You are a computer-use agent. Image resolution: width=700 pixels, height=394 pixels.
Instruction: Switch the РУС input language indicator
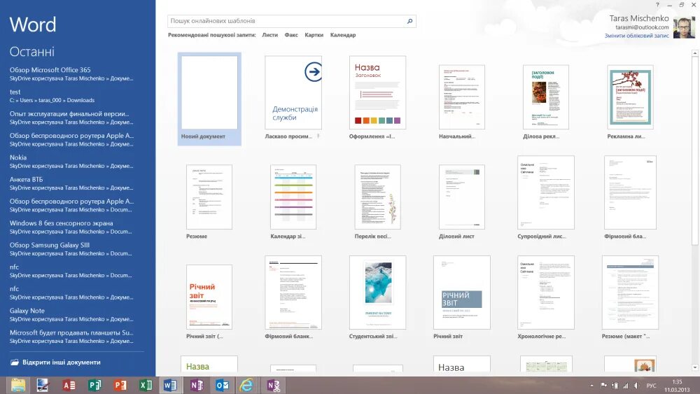tap(651, 386)
